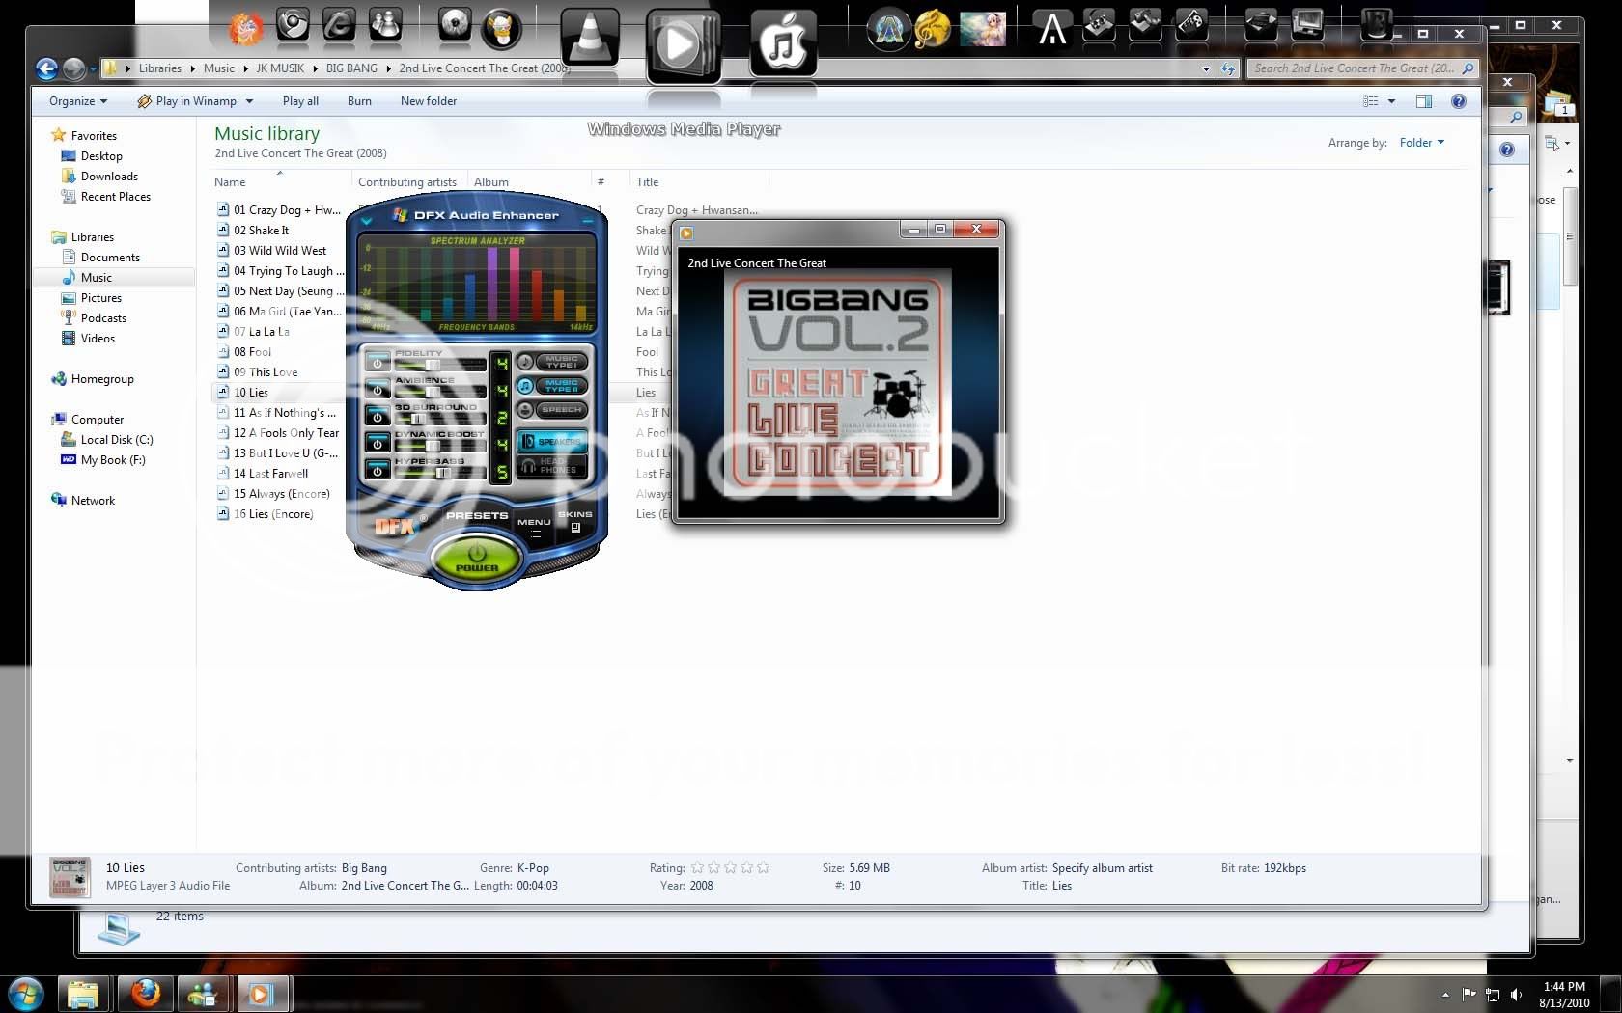Select DFX Music Type II mode
This screenshot has height=1013, width=1622.
coord(561,386)
